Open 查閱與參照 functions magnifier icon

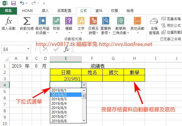pyautogui.click(x=106, y=21)
